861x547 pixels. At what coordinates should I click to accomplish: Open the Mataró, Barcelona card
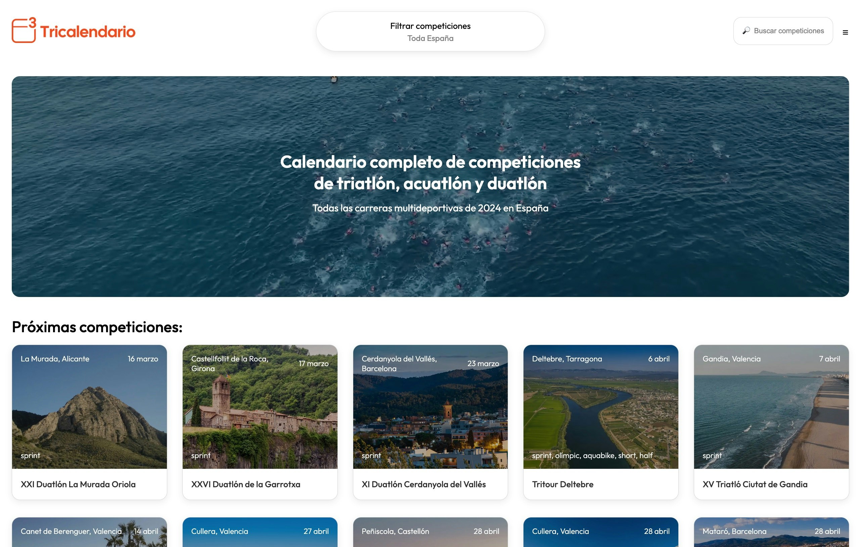click(x=771, y=532)
